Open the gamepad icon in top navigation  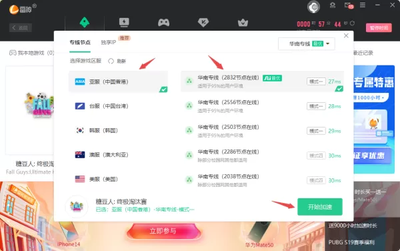(163, 23)
